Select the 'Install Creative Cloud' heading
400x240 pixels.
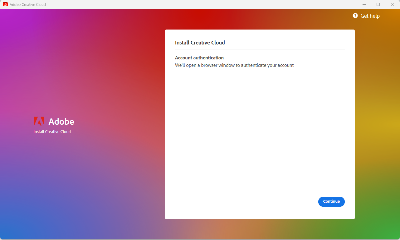pyautogui.click(x=200, y=43)
